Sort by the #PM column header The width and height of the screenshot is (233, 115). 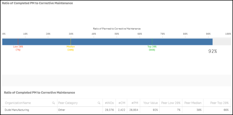click(x=135, y=103)
